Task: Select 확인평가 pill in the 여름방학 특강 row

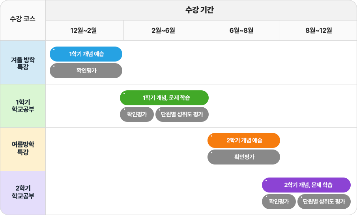Action: pos(244,157)
